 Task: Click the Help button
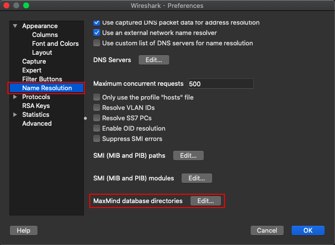(24, 231)
